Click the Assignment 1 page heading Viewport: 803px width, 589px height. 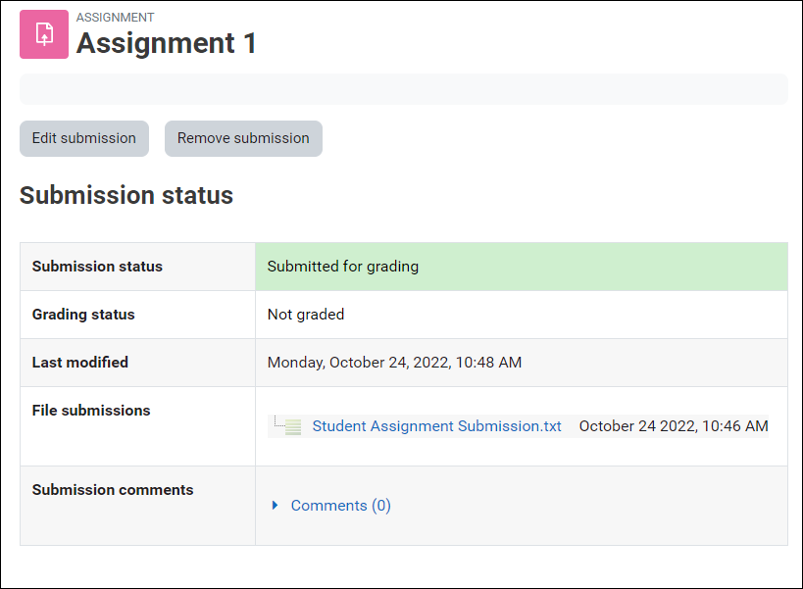tap(167, 43)
